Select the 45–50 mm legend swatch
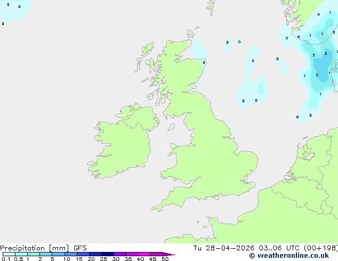Viewport: 338px width, 261px height. [157, 254]
